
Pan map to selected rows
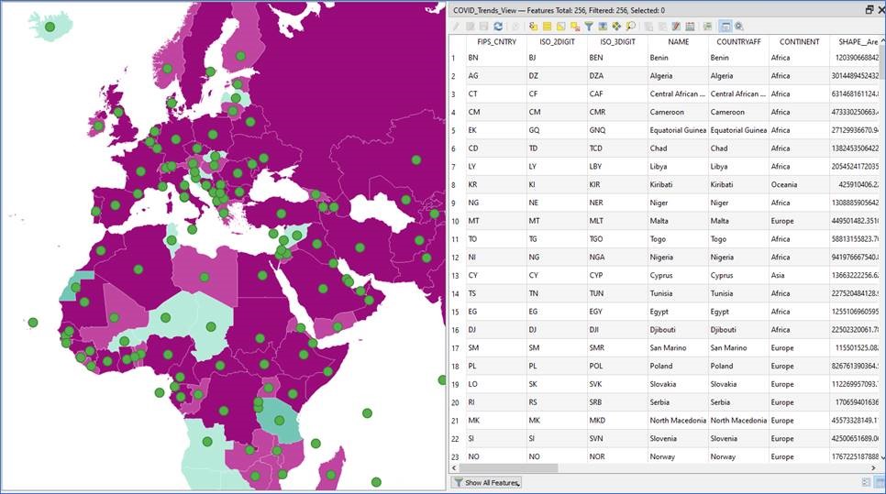point(616,26)
